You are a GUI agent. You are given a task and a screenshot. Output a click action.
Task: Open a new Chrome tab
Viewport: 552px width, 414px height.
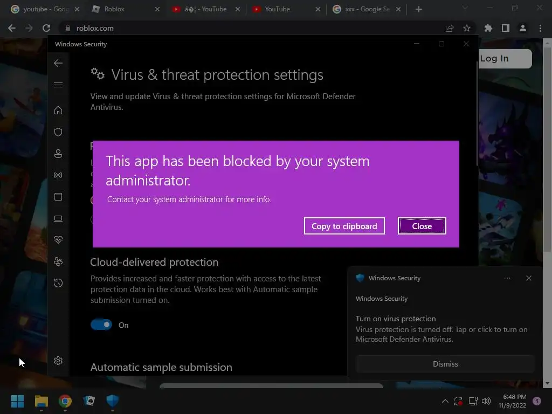(418, 9)
